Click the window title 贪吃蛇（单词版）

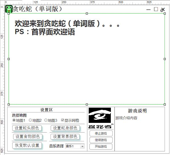38,9
